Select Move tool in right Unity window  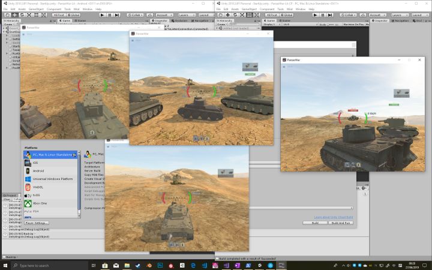click(x=228, y=15)
